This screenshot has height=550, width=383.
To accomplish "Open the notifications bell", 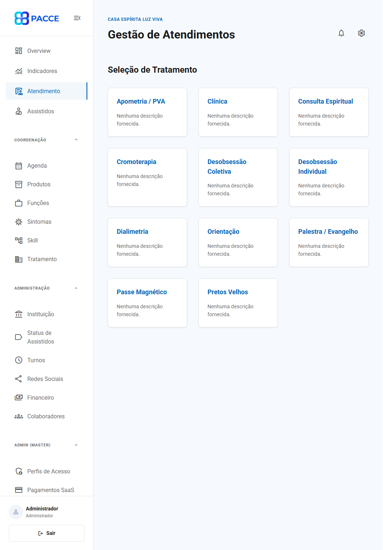I will pyautogui.click(x=341, y=33).
